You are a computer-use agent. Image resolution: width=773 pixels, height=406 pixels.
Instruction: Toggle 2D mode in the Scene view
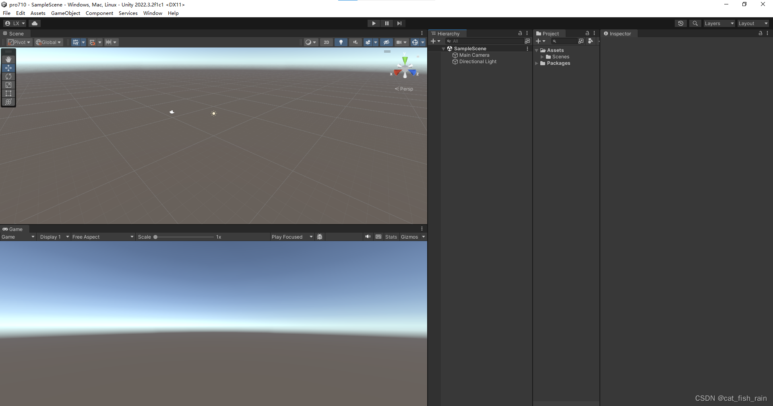click(x=326, y=42)
